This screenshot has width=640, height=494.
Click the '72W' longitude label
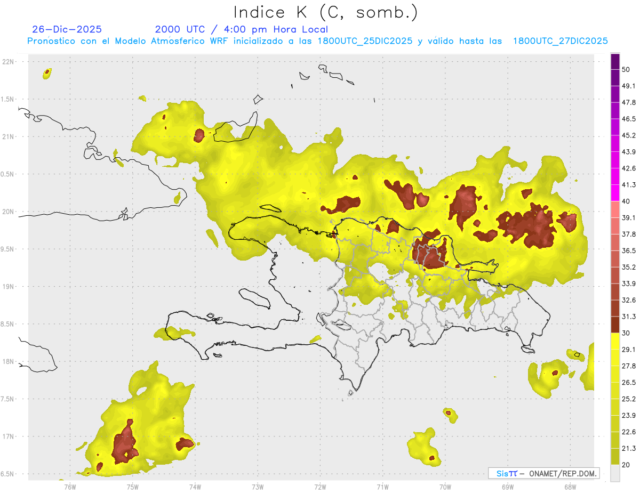click(x=320, y=487)
